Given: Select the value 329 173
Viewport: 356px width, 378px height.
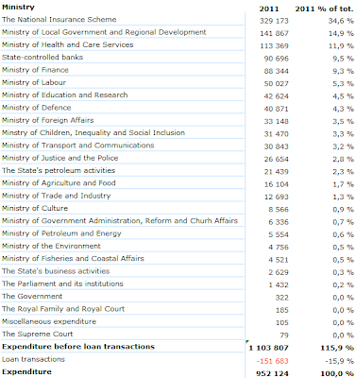Looking at the screenshot, I should (x=274, y=21).
